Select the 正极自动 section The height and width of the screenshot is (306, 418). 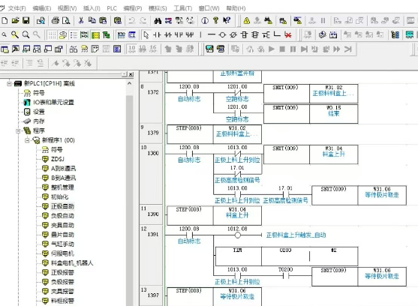point(62,206)
